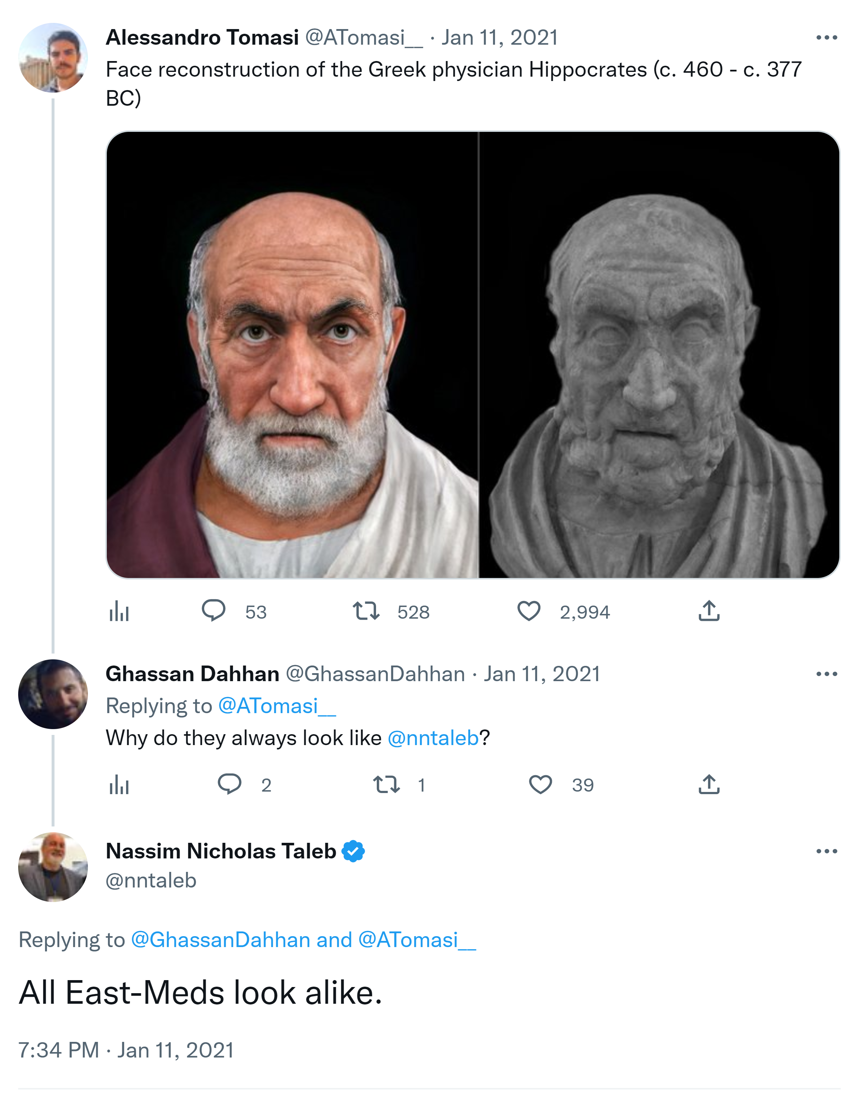Open Nassim Nicholas Taleb's profile avatar
This screenshot has width=852, height=1108.
53,867
